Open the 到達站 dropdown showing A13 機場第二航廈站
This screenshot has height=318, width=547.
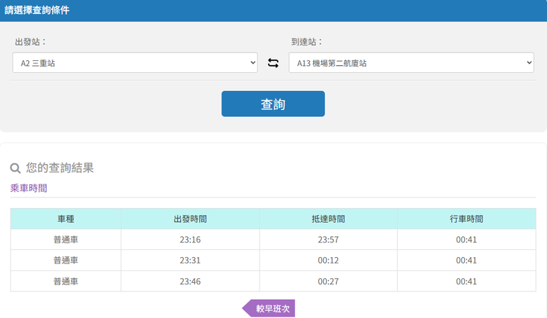(411, 63)
